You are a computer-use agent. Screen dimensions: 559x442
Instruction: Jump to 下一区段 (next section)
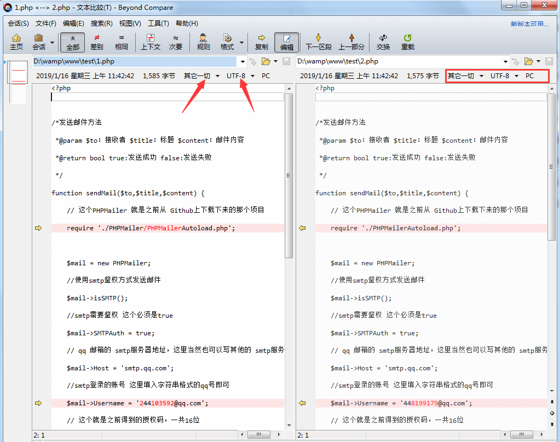click(318, 42)
